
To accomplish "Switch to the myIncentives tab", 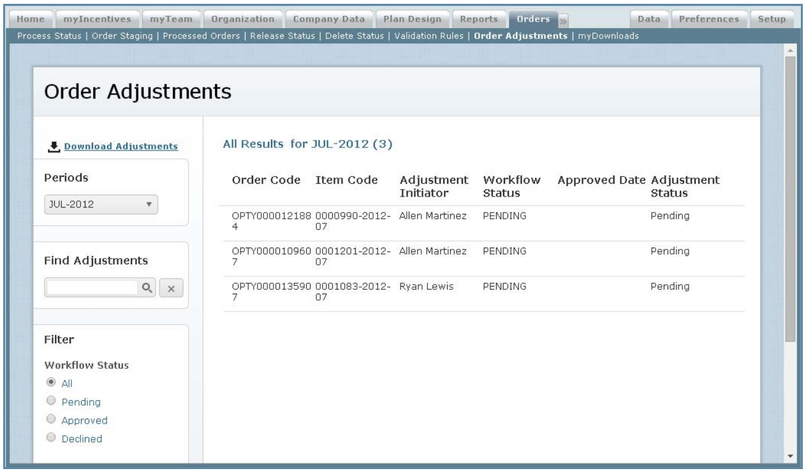I will click(98, 19).
